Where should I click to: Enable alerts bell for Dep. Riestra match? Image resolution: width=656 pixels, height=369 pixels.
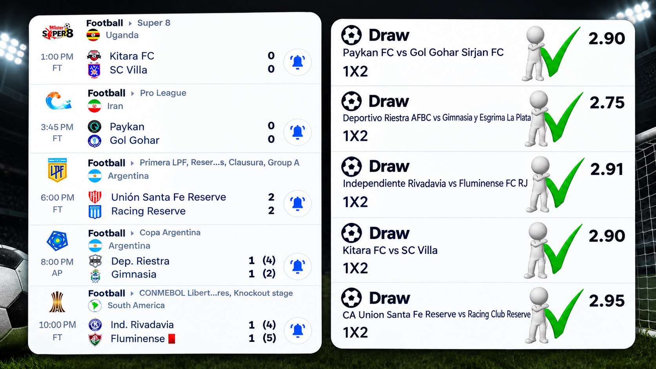pos(297,267)
